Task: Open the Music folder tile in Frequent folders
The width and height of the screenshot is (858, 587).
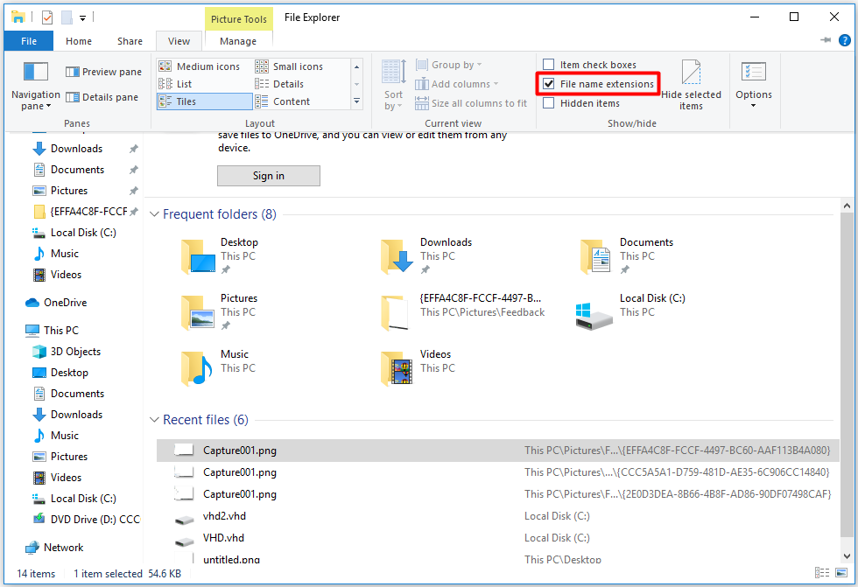Action: [x=197, y=368]
